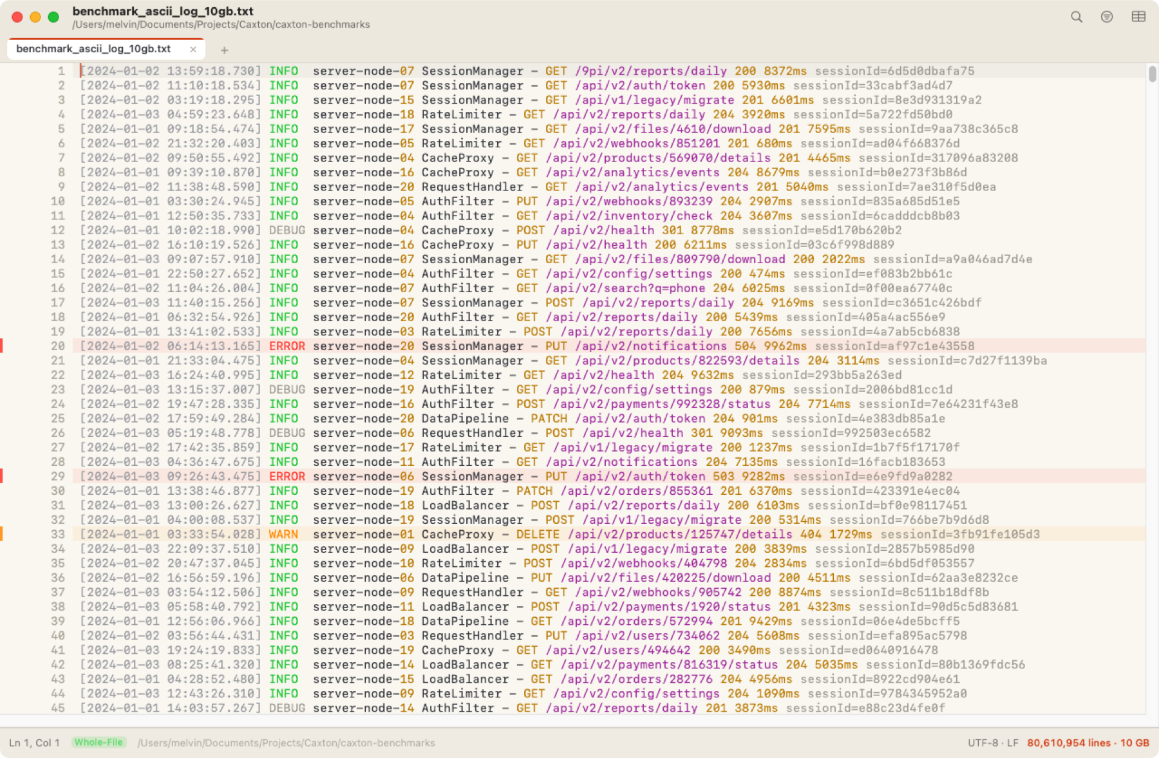Image resolution: width=1159 pixels, height=758 pixels.
Task: Select line number 45 in gutter
Action: [x=58, y=708]
